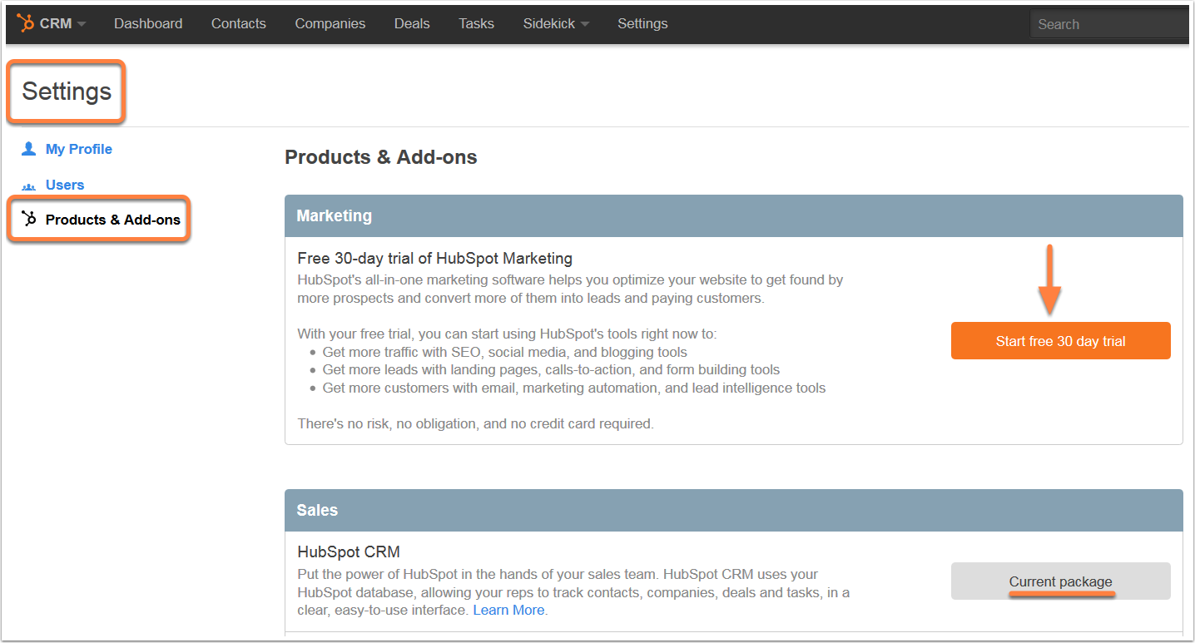Click the 'Get more leads with landing pages' bullet
This screenshot has height=643, width=1195.
pos(551,369)
